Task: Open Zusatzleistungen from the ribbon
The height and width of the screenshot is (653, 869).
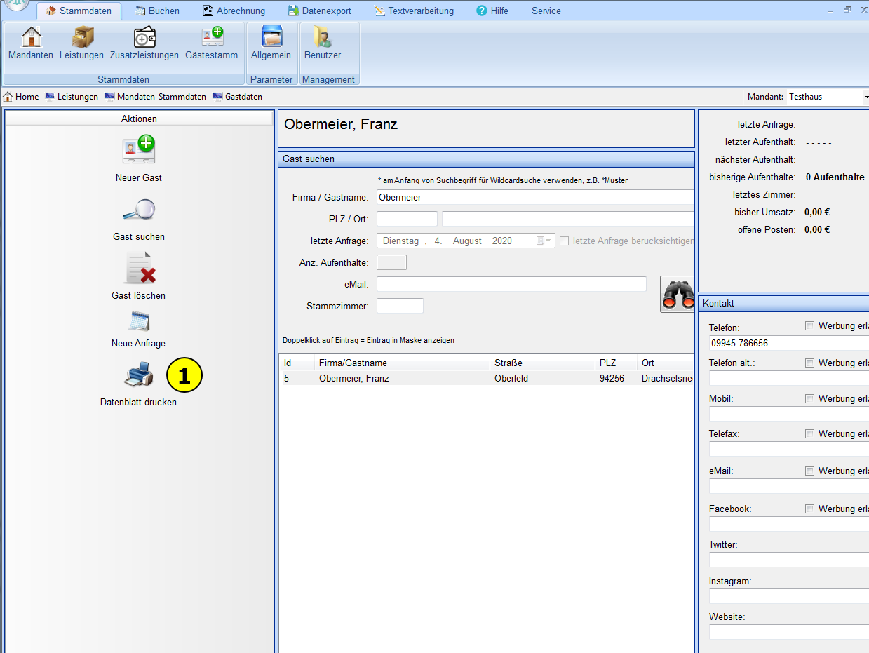Action: pos(144,39)
